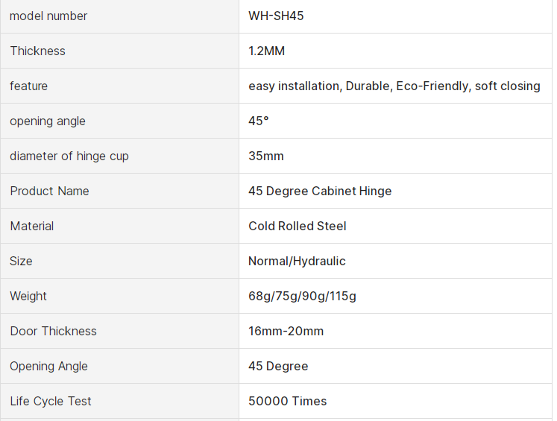
Task: Click the "Size" label cell
Action: click(21, 261)
